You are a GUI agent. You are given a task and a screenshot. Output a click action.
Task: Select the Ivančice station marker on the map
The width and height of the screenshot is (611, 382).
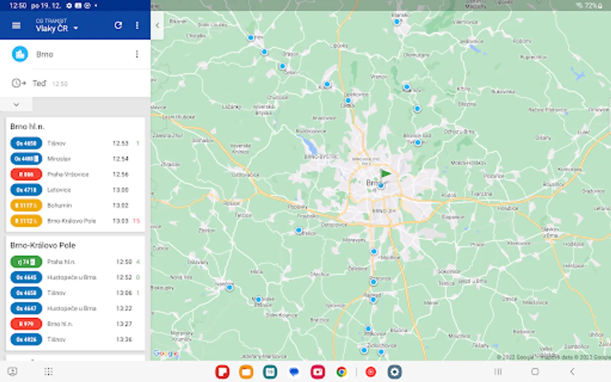230,288
